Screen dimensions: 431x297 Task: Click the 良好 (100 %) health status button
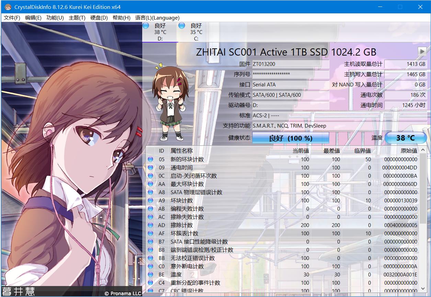pyautogui.click(x=291, y=138)
